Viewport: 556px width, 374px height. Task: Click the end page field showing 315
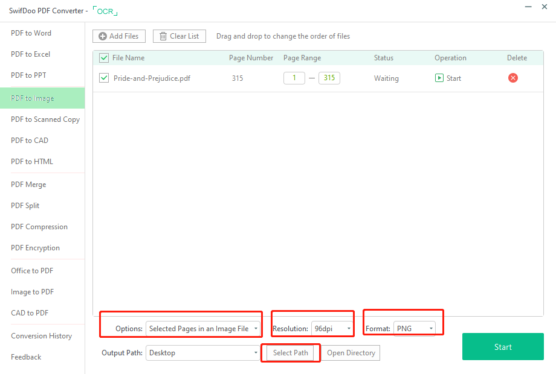[329, 78]
